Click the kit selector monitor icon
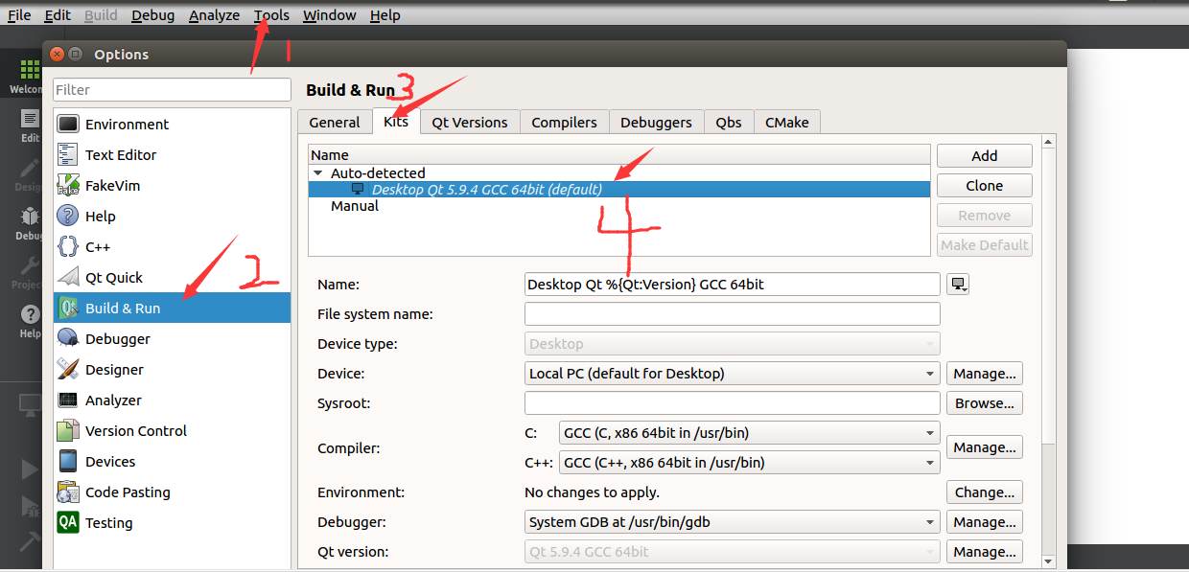 point(29,405)
